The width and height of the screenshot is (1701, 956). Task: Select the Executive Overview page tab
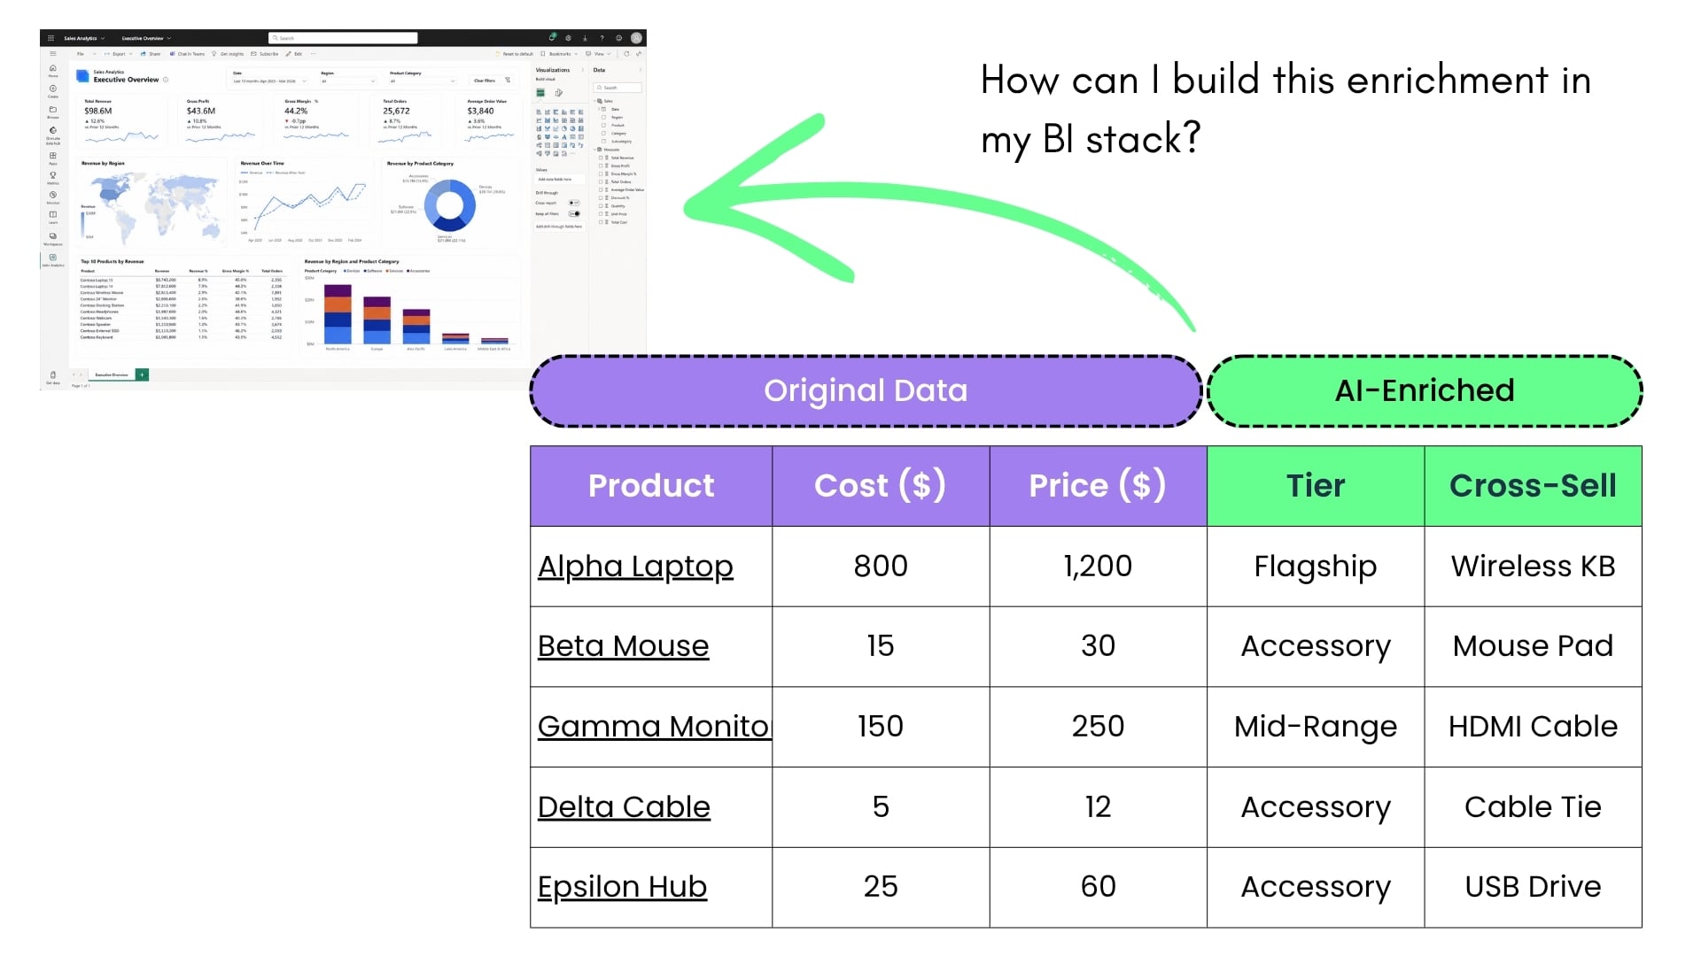pos(112,374)
